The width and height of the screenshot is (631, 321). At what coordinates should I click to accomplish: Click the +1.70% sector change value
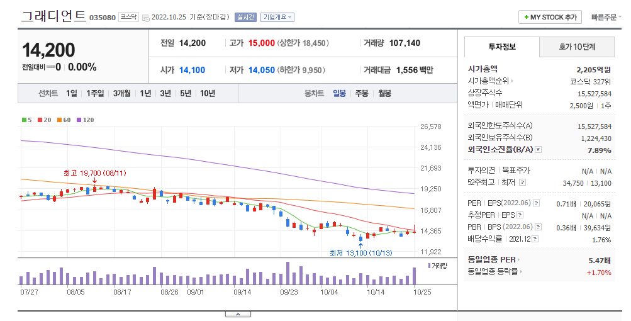pos(599,273)
